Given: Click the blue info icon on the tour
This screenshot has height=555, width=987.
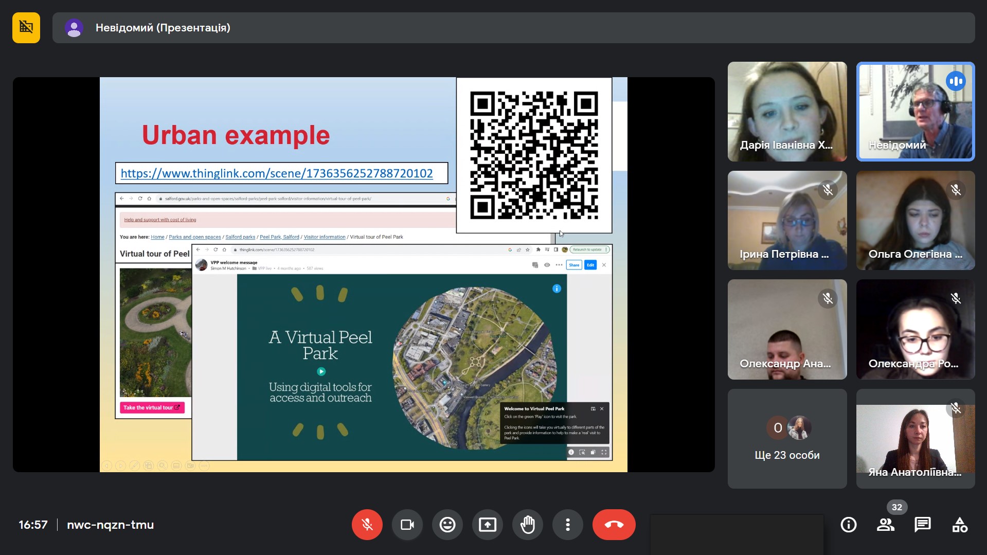Looking at the screenshot, I should [557, 289].
